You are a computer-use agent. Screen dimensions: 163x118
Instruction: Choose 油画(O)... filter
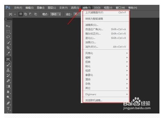pos(106,42)
